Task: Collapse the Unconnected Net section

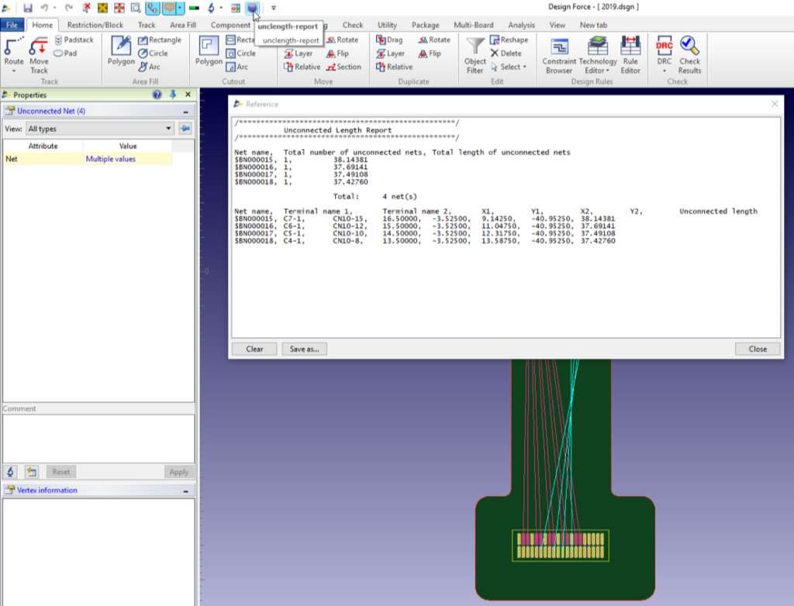Action: pyautogui.click(x=186, y=112)
